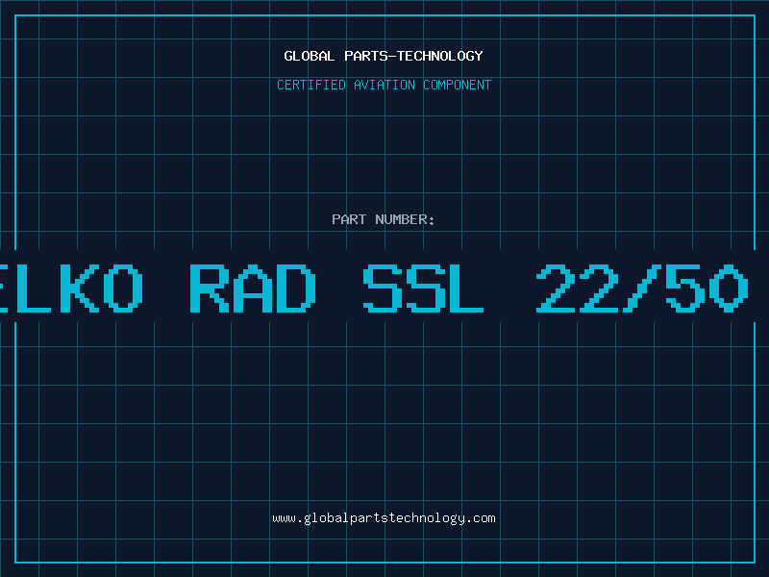This screenshot has height=577, width=769.
Task: Click the word "COMPONENT" in the subtitle
Action: (x=458, y=85)
